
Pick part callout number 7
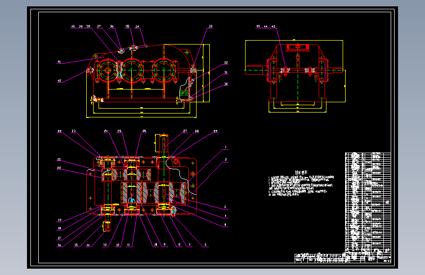[189, 245]
